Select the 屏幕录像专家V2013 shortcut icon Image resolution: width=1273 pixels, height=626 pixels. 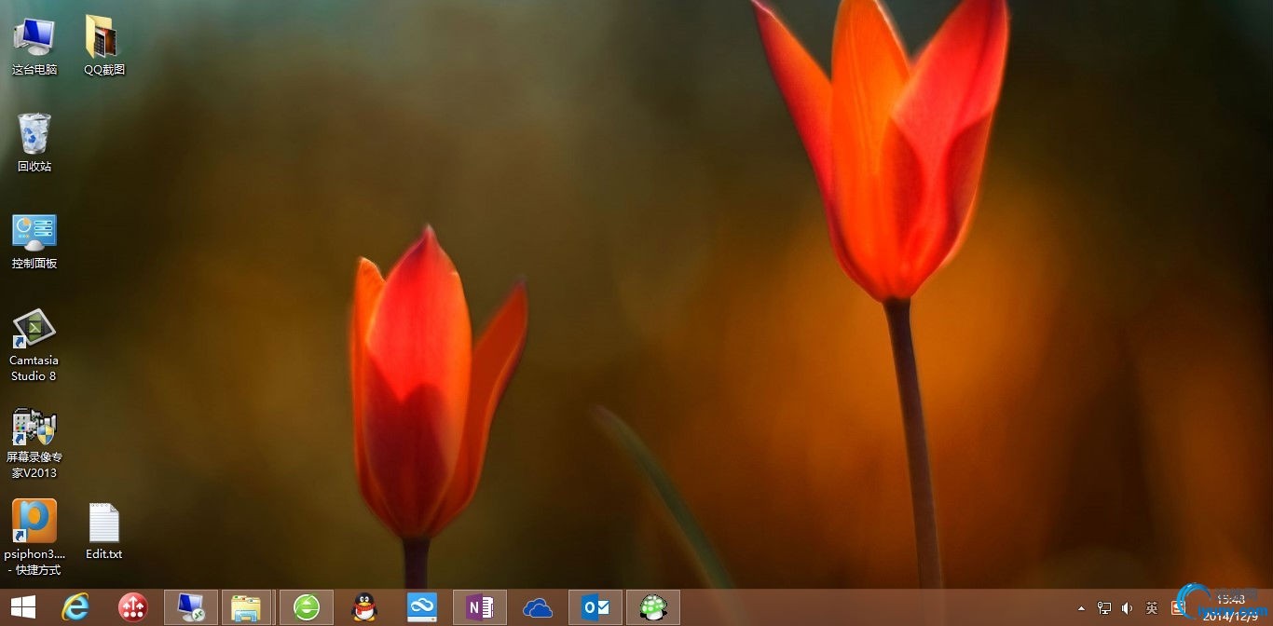click(34, 442)
